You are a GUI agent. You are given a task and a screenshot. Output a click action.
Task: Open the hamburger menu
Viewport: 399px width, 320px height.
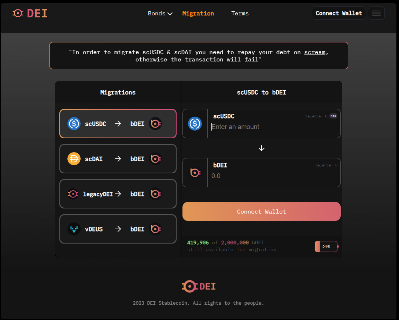pos(376,13)
